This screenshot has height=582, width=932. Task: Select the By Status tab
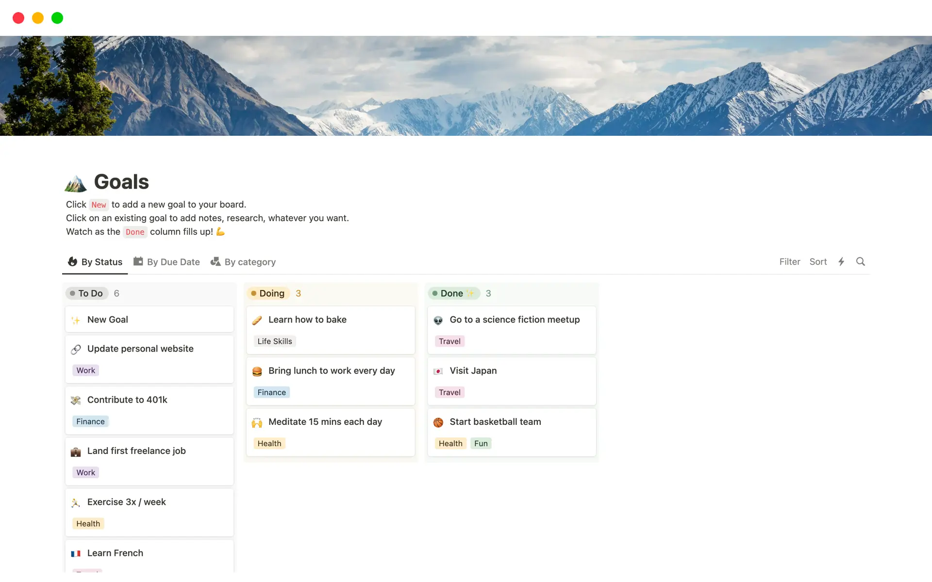pyautogui.click(x=95, y=262)
